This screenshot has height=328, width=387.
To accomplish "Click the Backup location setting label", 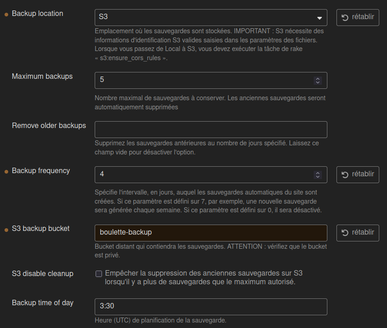I will (x=37, y=14).
